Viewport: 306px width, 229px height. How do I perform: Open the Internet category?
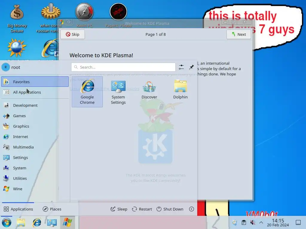[35, 137]
